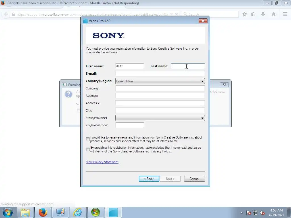Open the taskbar item with the monitor icon
The height and width of the screenshot is (218, 291).
(60, 212)
